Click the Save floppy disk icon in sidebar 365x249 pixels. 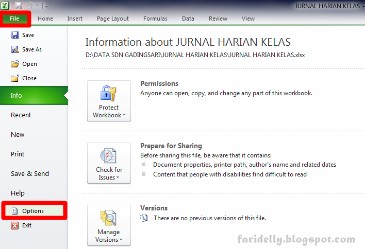click(15, 35)
